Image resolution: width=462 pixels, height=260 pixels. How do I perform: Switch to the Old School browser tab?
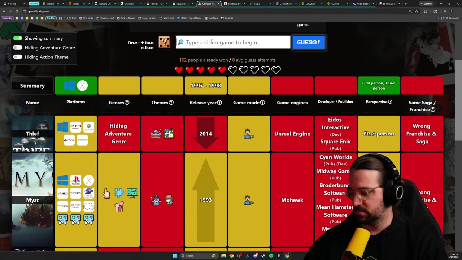click(363, 4)
